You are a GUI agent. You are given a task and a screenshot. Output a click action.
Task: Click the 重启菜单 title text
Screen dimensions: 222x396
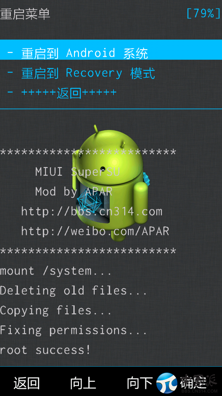coord(25,14)
